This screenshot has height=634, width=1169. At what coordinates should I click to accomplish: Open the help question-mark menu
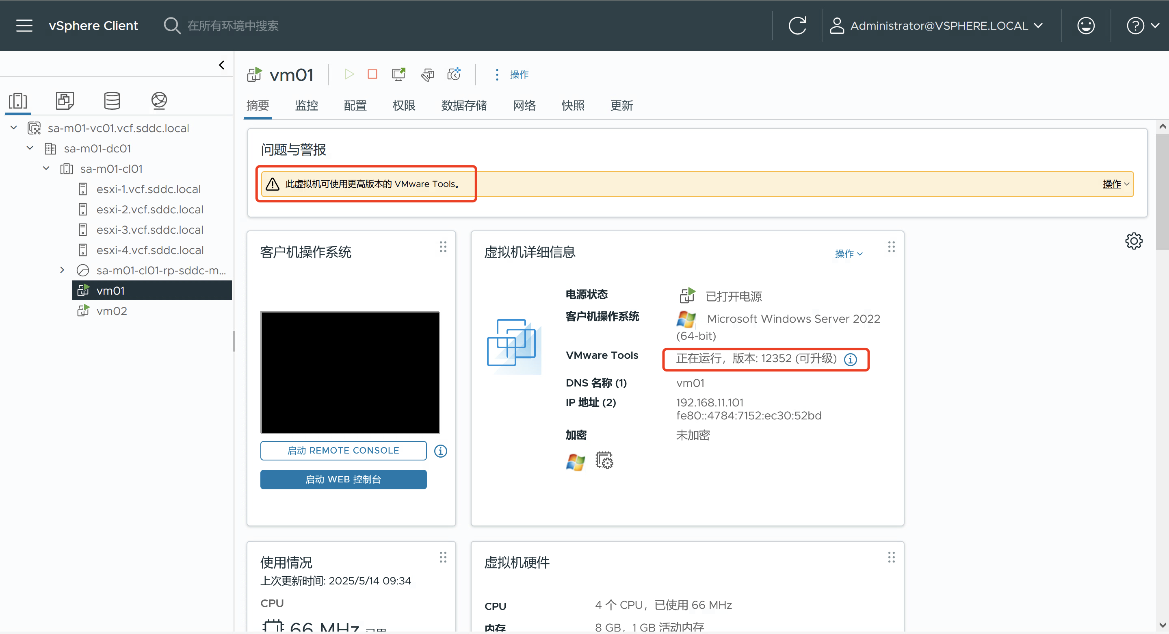pyautogui.click(x=1143, y=26)
